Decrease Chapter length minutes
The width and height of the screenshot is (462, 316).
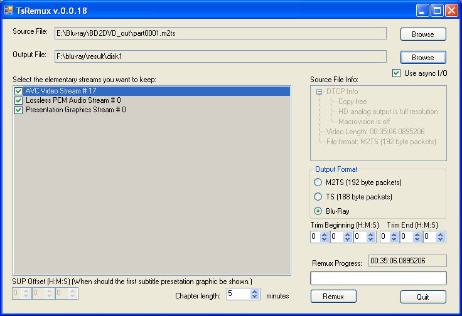pos(255,297)
